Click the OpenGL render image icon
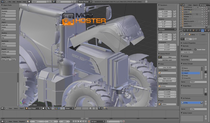This screenshot has height=123, width=210. tap(104, 108)
